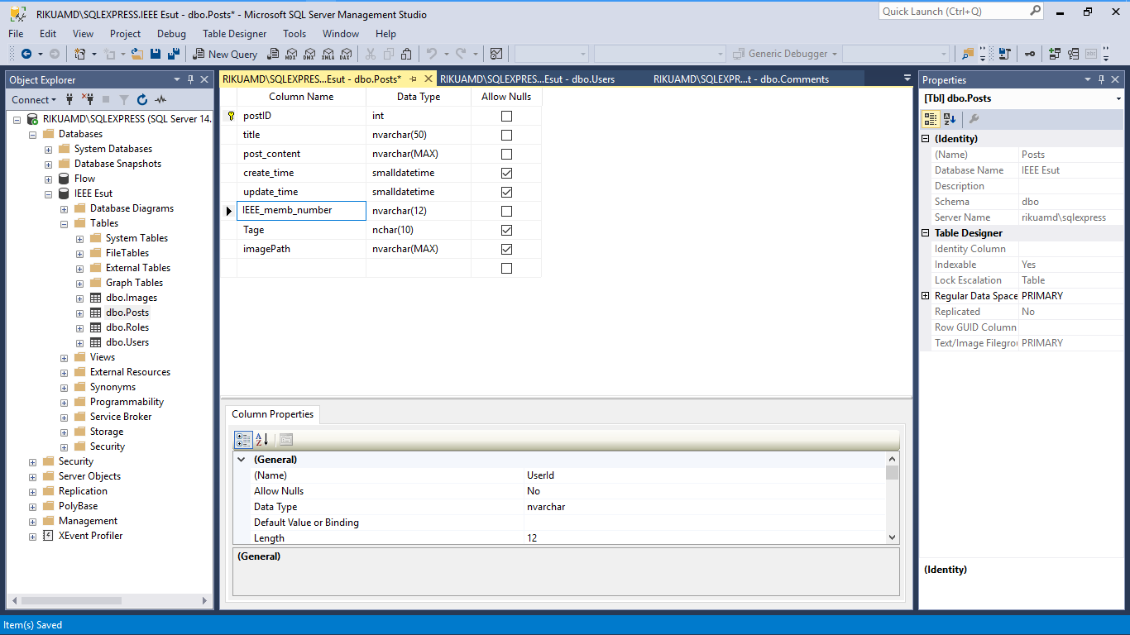Image resolution: width=1130 pixels, height=635 pixels.
Task: Uncheck Allow Nulls for Tage column
Action: (x=507, y=230)
